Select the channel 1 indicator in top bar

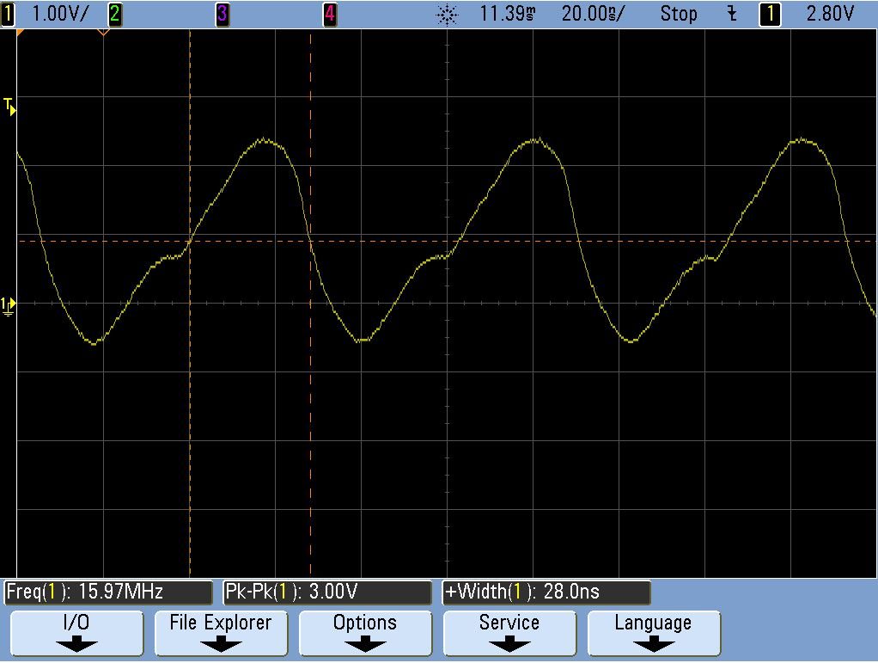coord(8,14)
